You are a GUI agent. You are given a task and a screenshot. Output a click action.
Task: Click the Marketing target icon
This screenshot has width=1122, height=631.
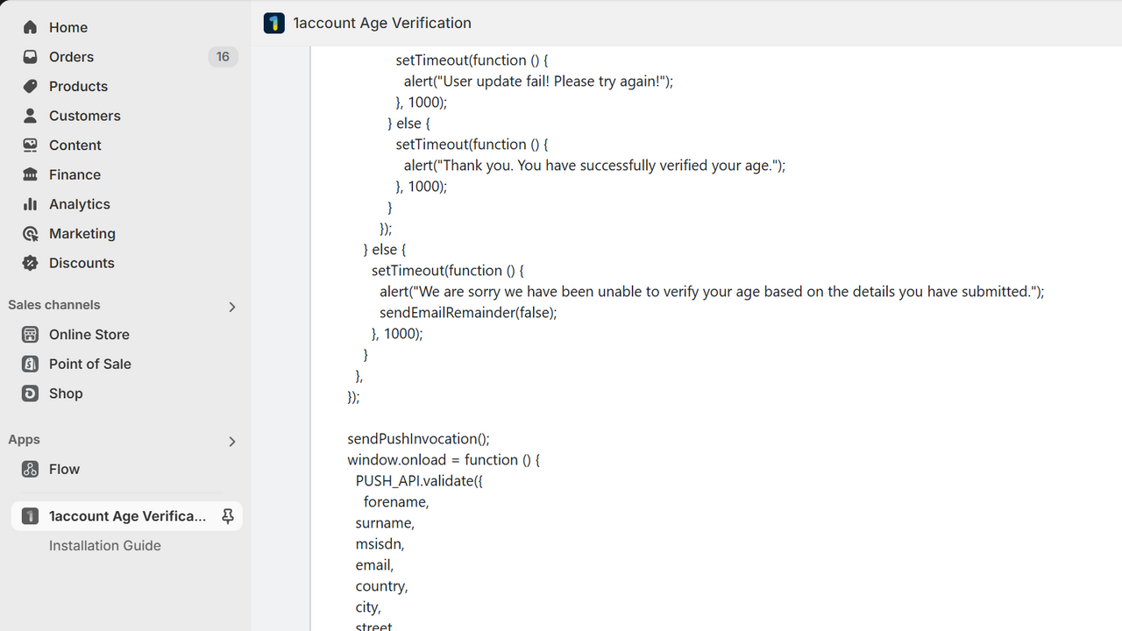pyautogui.click(x=31, y=234)
